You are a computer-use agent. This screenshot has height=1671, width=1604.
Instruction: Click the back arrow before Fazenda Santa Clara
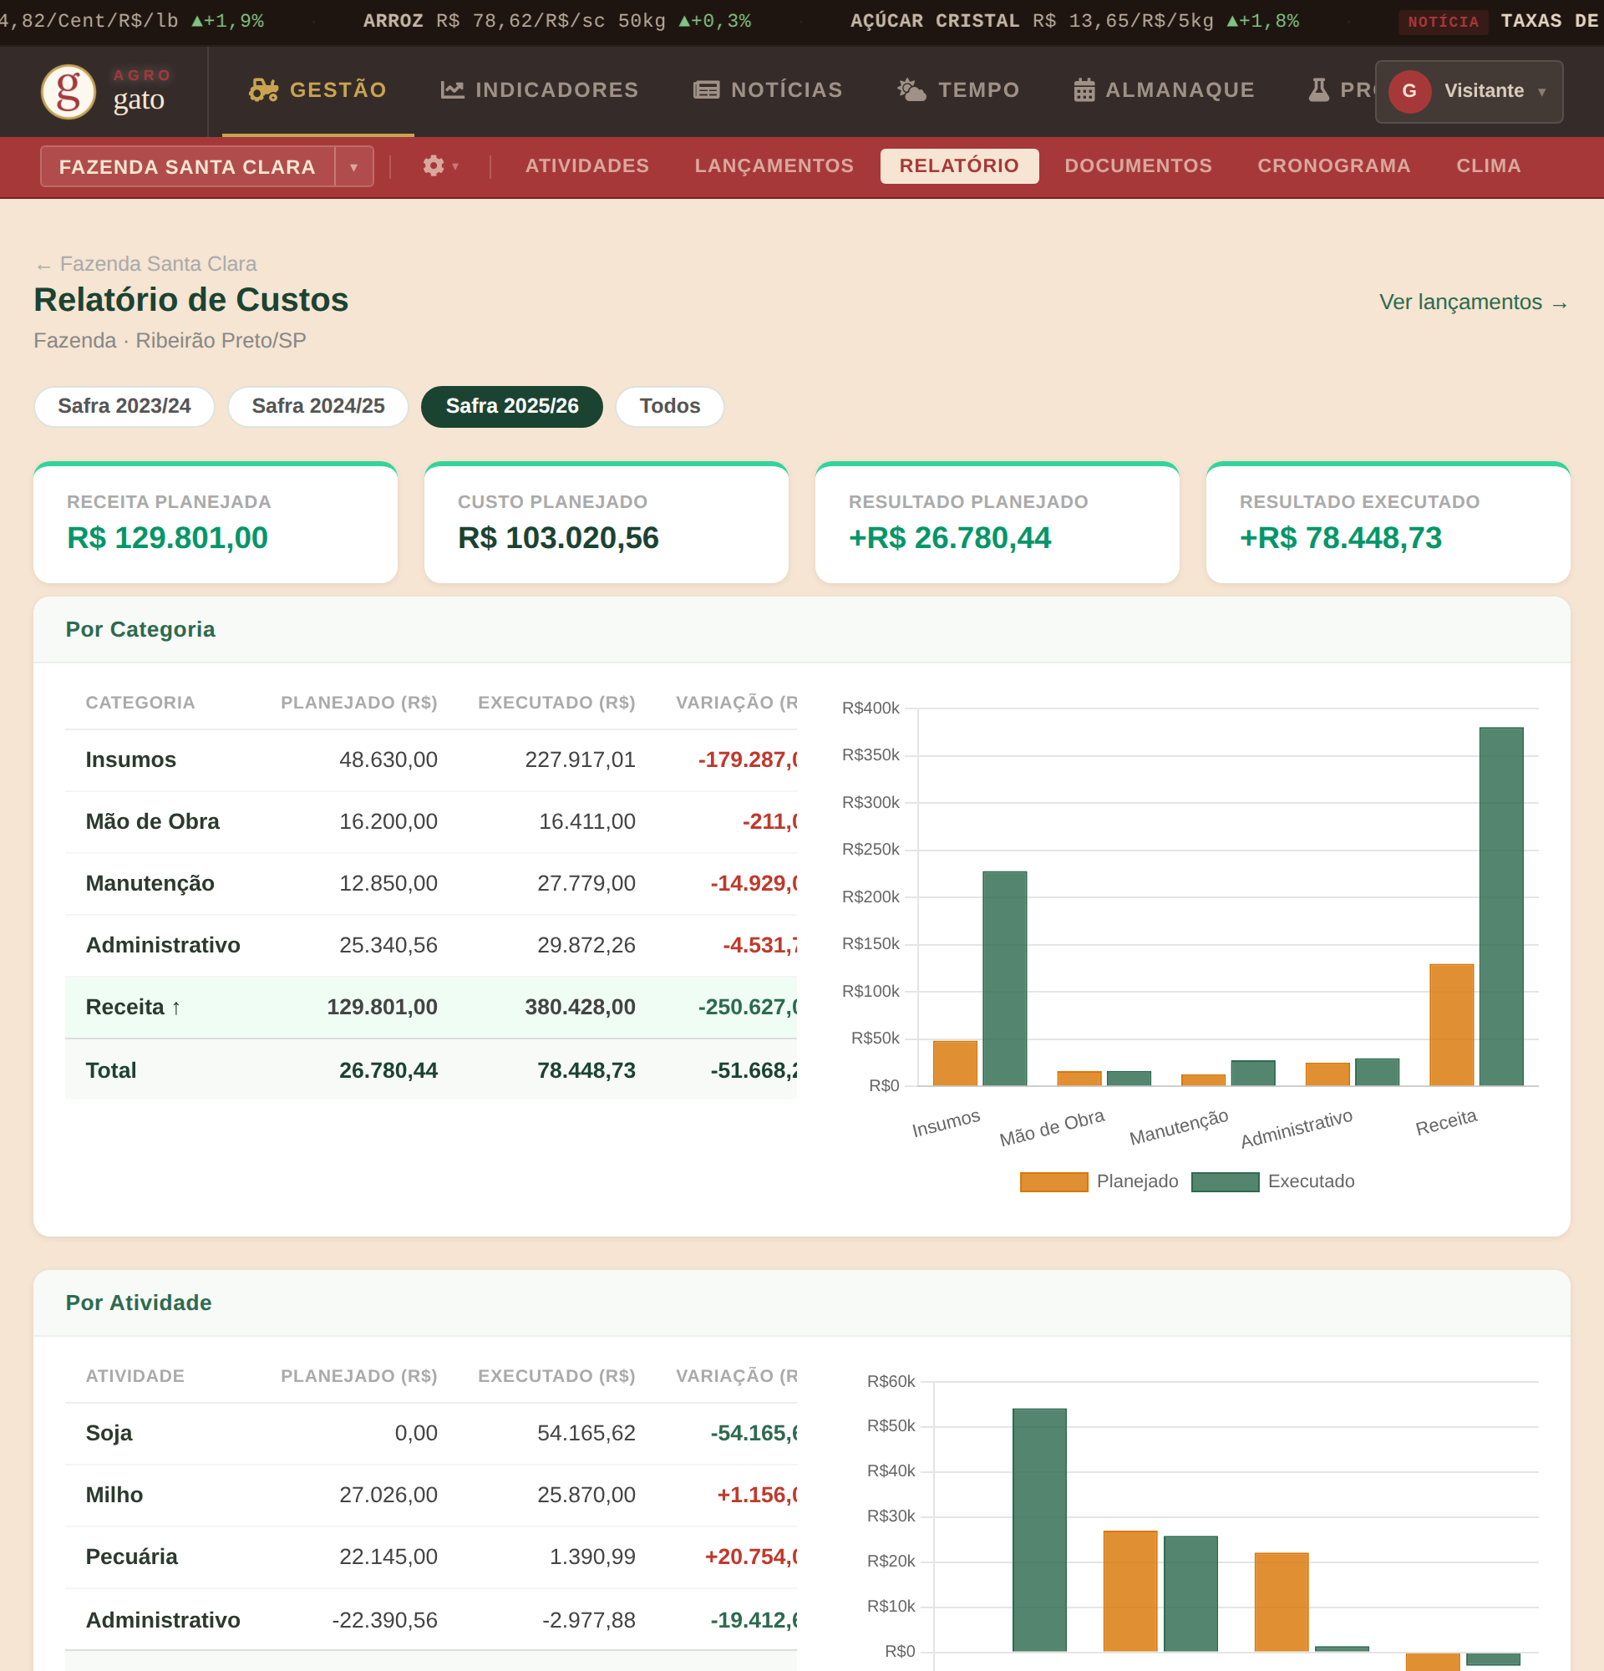(43, 266)
